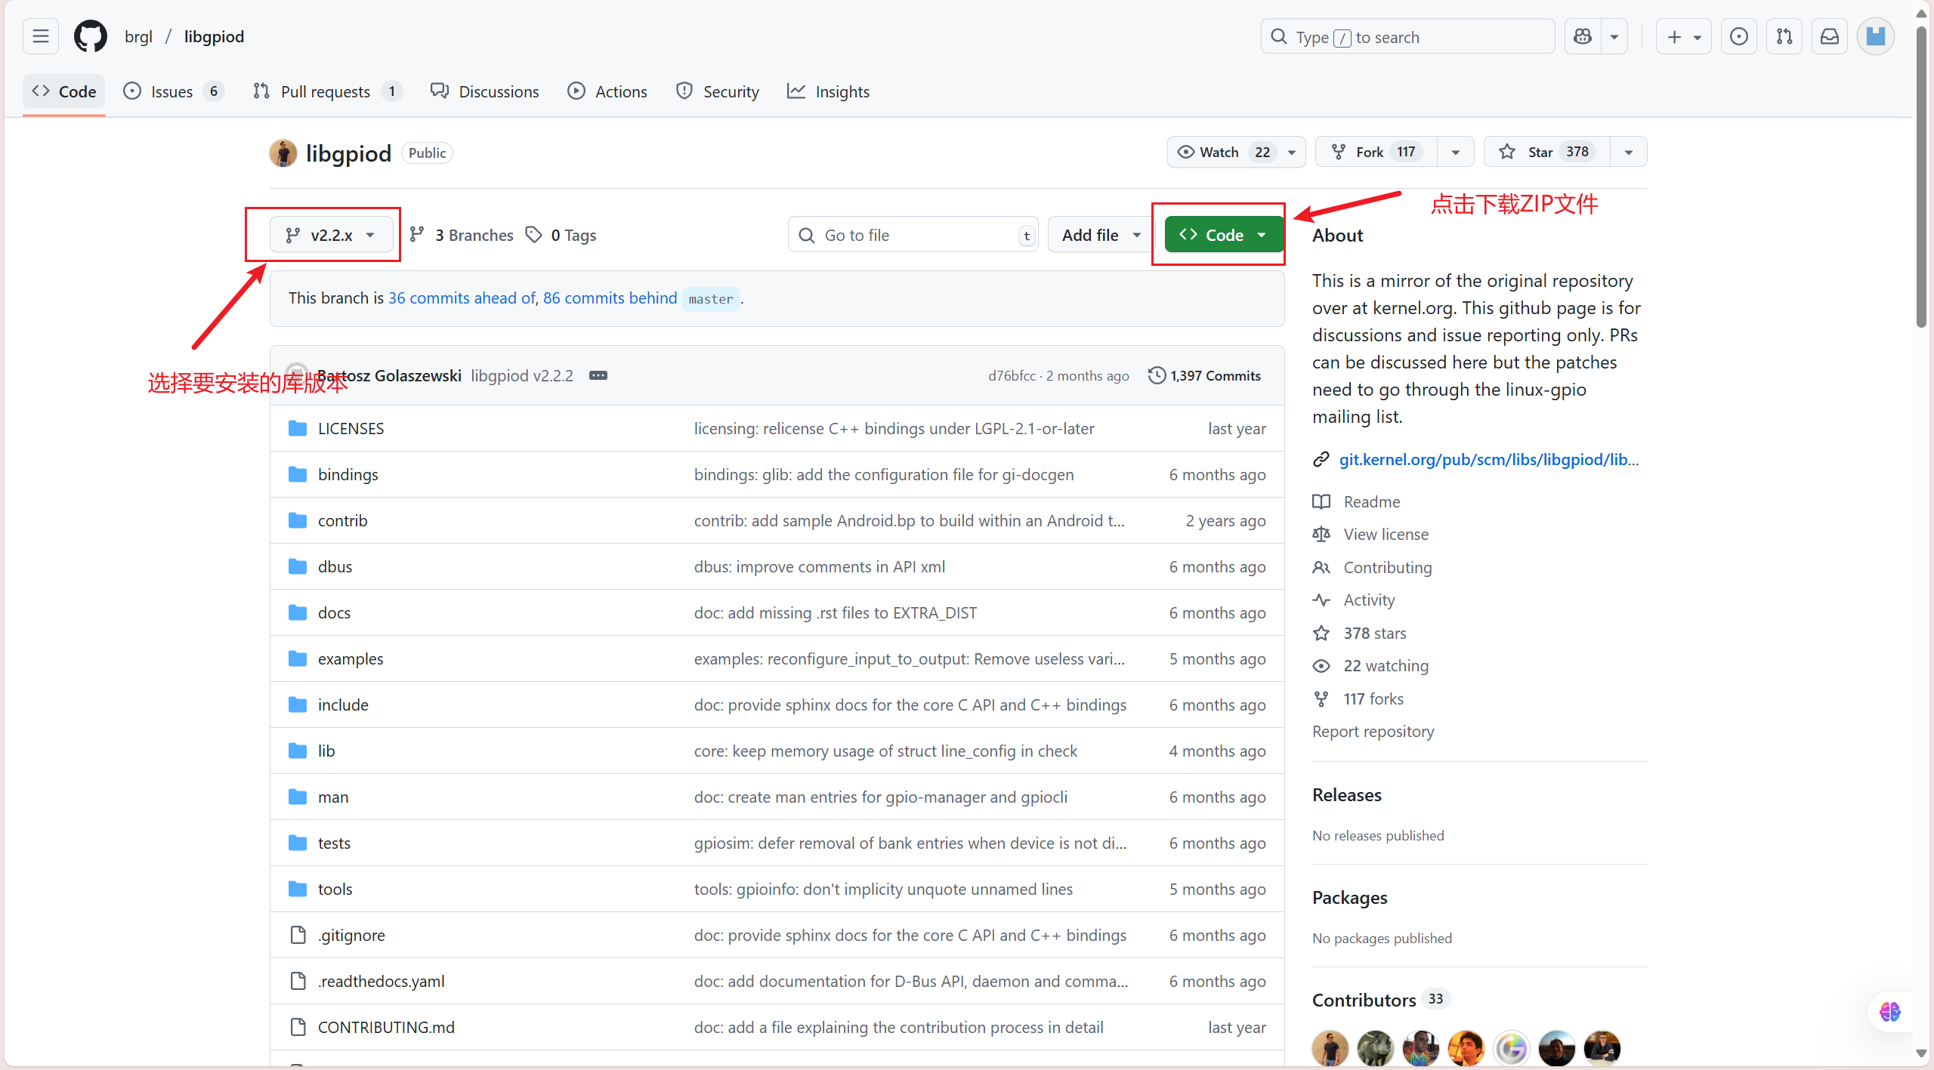The height and width of the screenshot is (1070, 1934).
Task: Click Report repository
Action: (x=1373, y=731)
